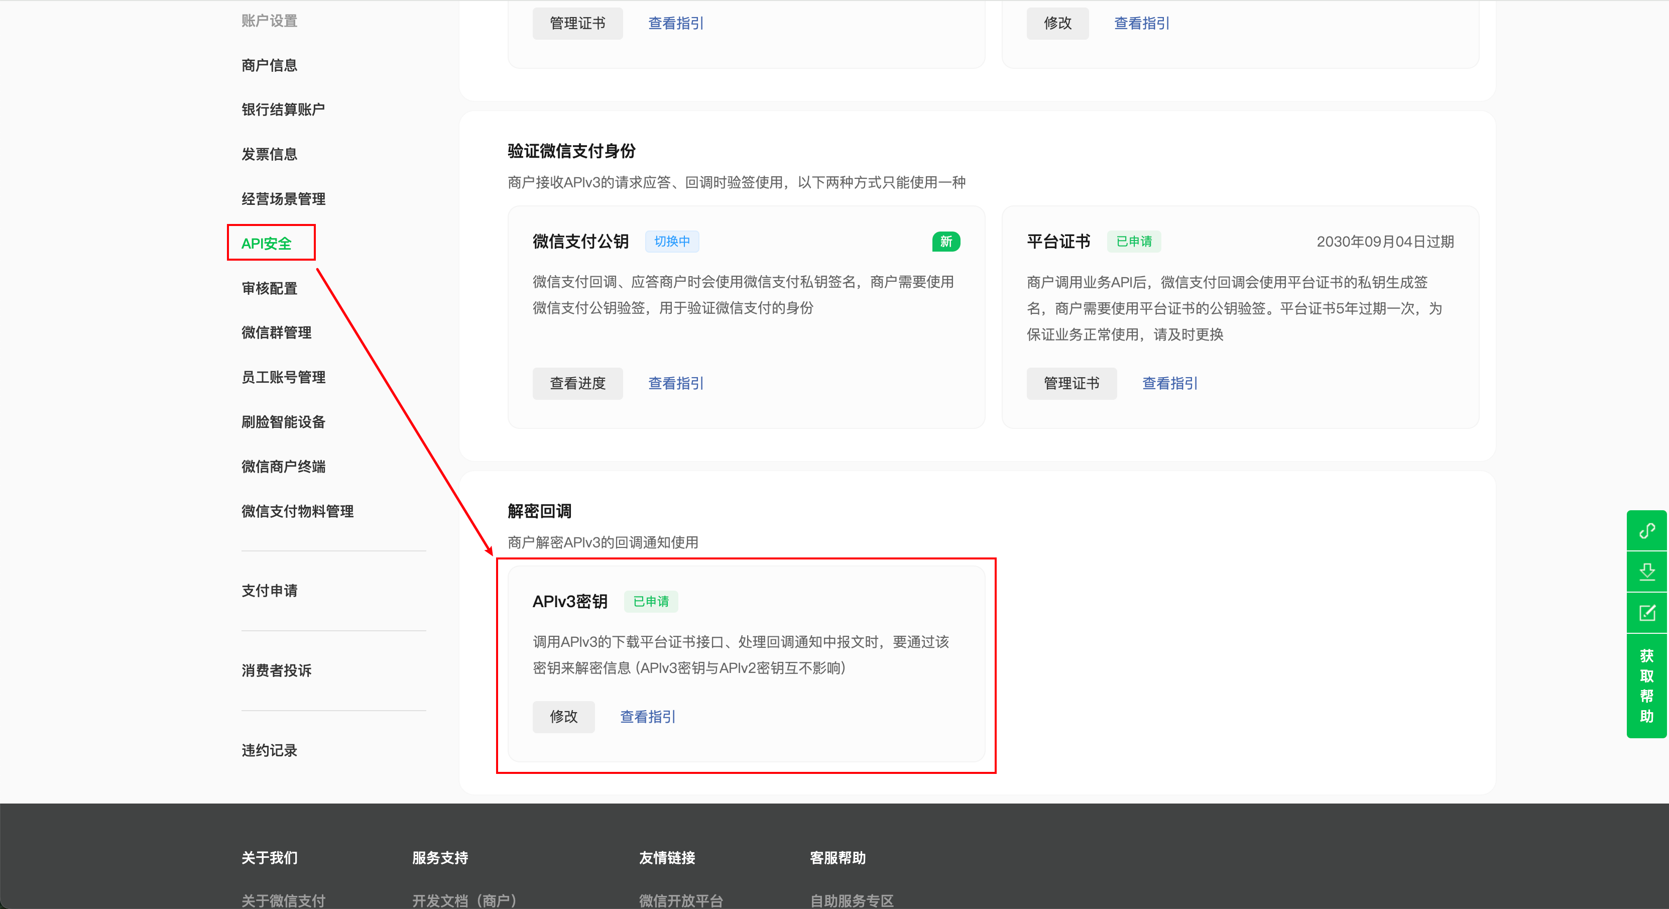
Task: Select 审核配置 sidebar item
Action: [269, 288]
